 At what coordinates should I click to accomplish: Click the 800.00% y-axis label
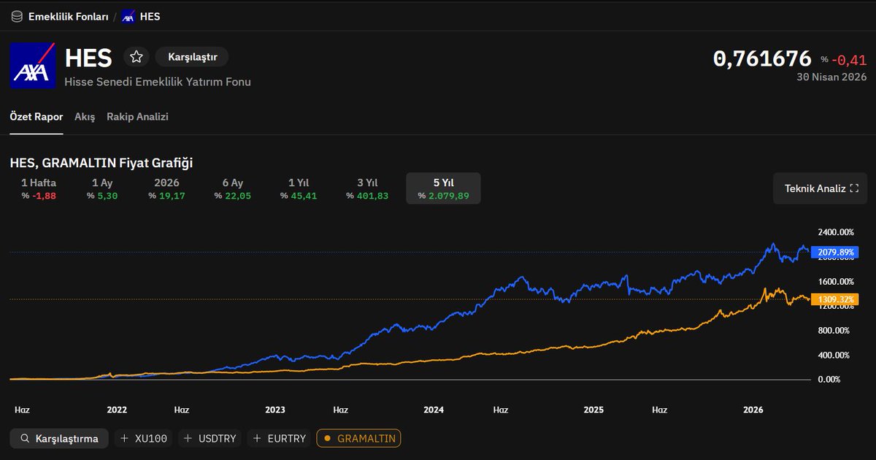tap(835, 330)
